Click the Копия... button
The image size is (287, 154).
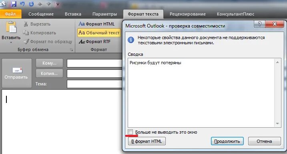(x=49, y=73)
